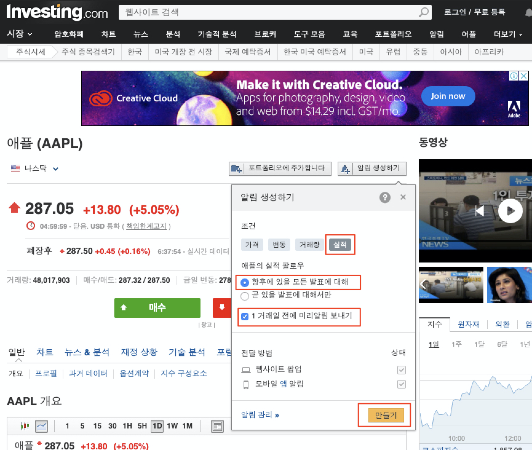The height and width of the screenshot is (450, 532).
Task: Select the area line chart icon
Action: (x=42, y=426)
